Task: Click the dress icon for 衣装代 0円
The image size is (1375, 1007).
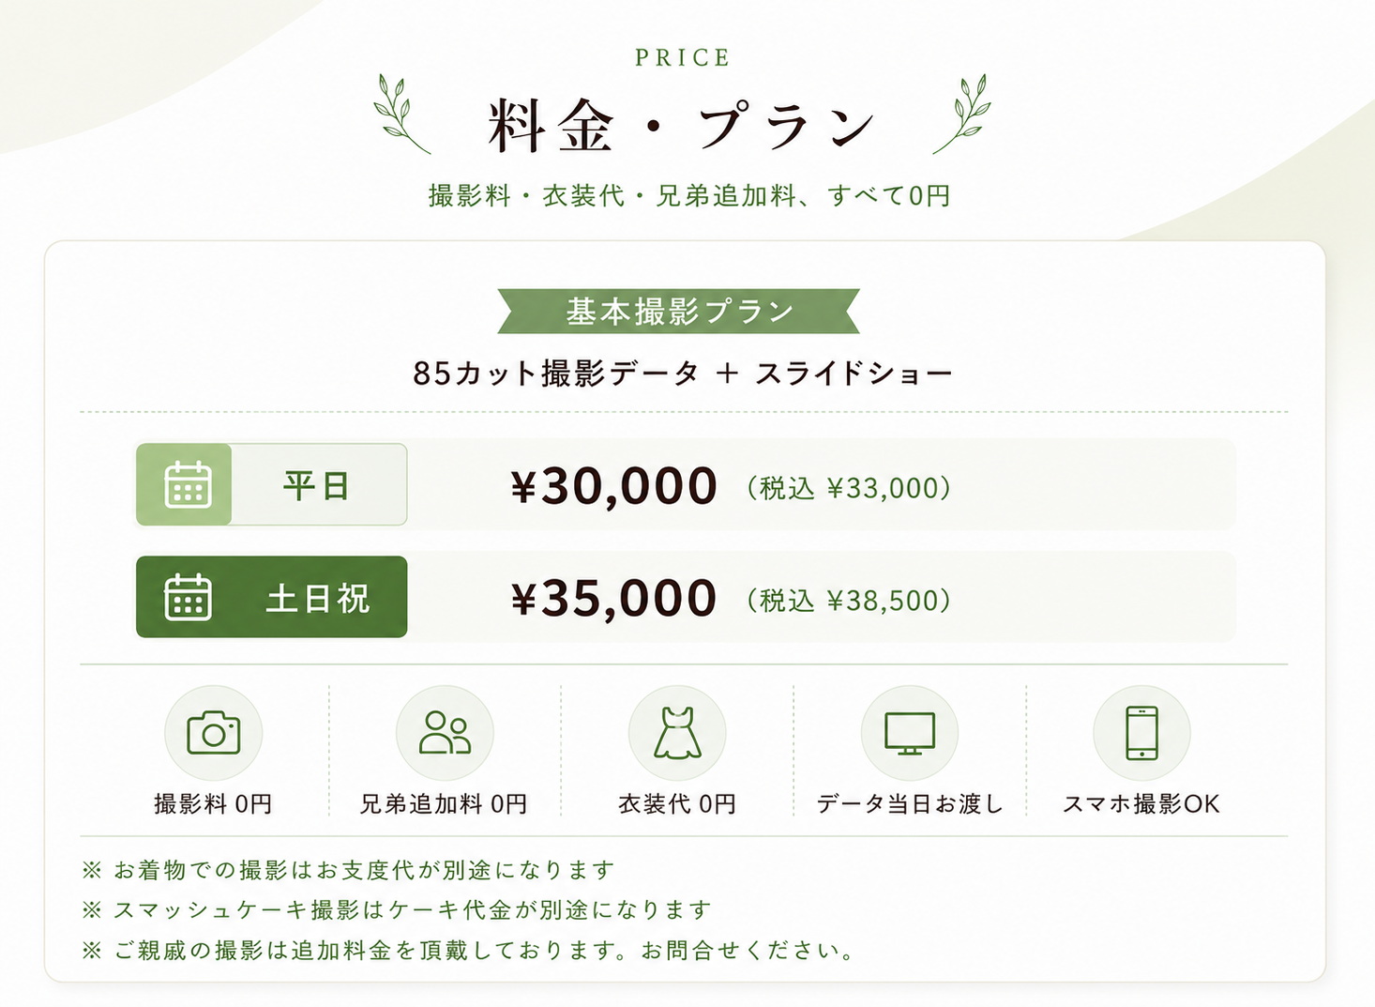Action: [x=677, y=733]
